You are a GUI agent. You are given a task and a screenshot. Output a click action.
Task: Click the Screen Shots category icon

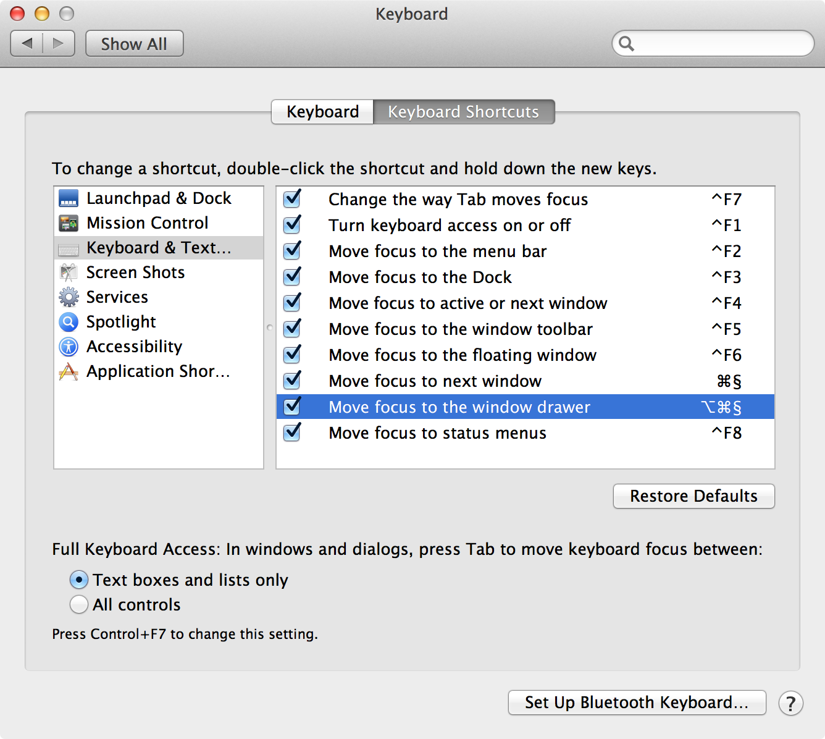pyautogui.click(x=69, y=272)
